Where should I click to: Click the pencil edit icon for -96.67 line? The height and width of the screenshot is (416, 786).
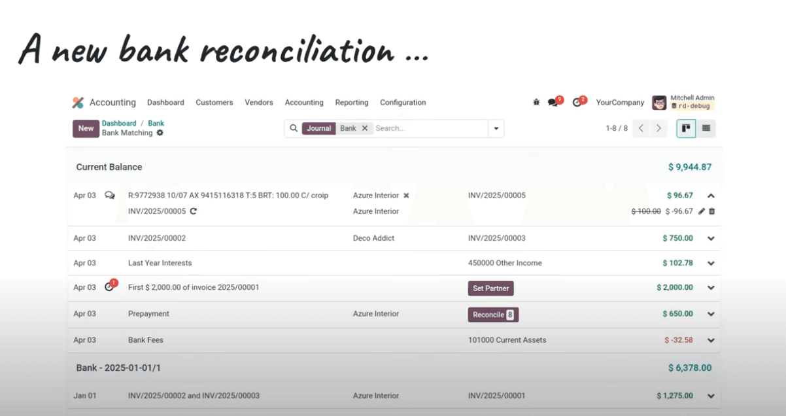[x=702, y=211]
